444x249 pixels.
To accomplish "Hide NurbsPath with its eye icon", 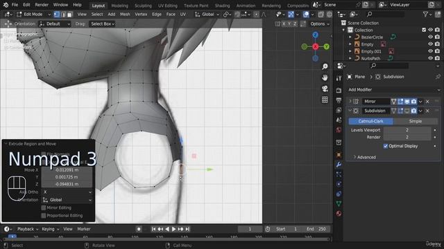I will [430, 58].
